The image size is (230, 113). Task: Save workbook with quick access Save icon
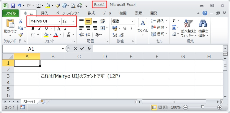pyautogui.click(x=13, y=6)
